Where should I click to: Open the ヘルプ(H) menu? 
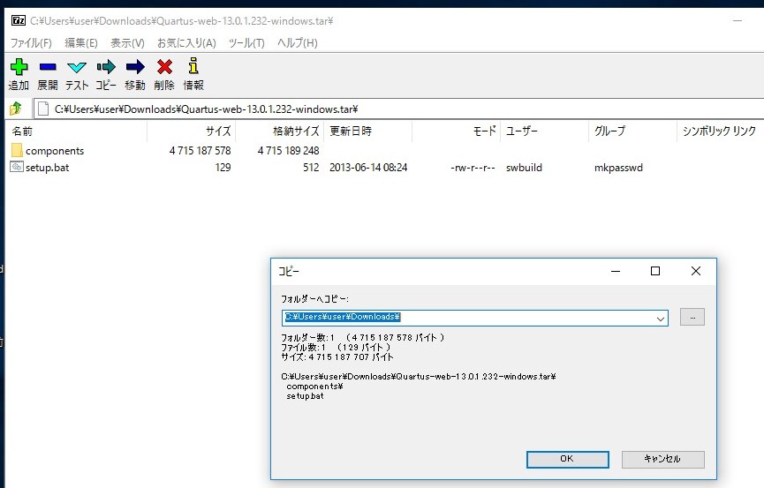pos(298,43)
